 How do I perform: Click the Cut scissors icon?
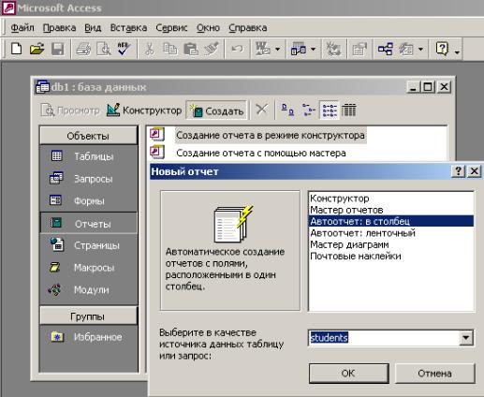click(150, 49)
